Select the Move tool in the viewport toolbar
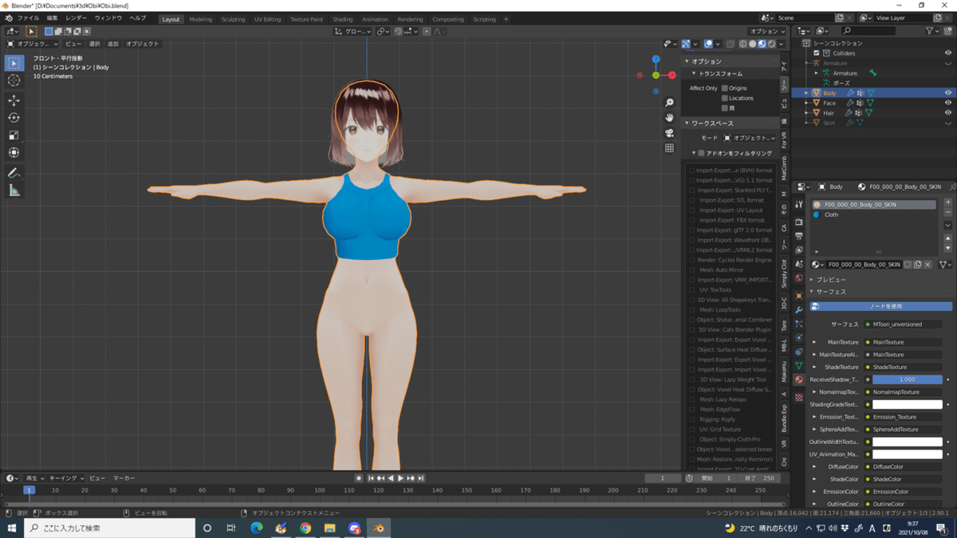This screenshot has height=538, width=957. pyautogui.click(x=14, y=100)
